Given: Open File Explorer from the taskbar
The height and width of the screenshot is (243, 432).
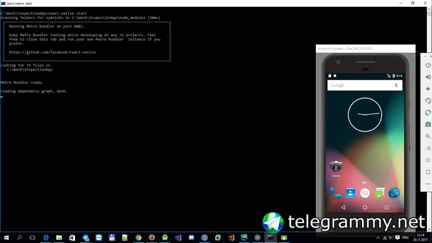Looking at the screenshot, I should click(x=59, y=238).
